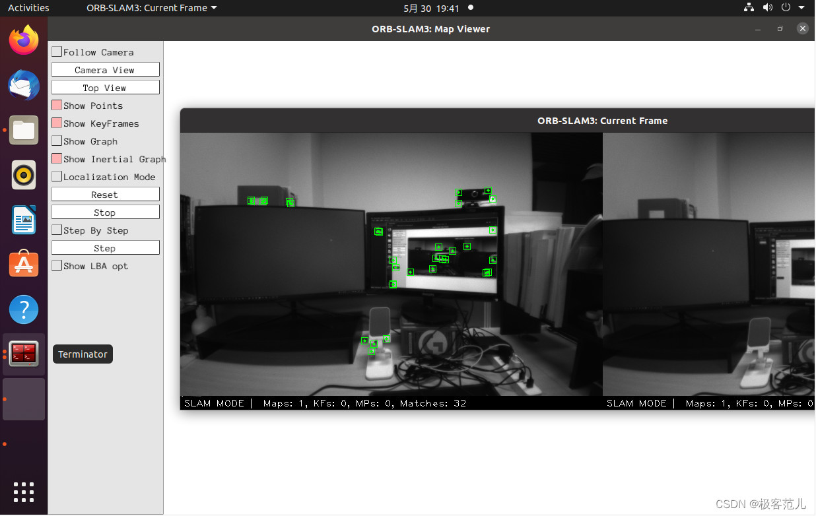Click the Map Viewer window title bar

pyautogui.click(x=430, y=28)
